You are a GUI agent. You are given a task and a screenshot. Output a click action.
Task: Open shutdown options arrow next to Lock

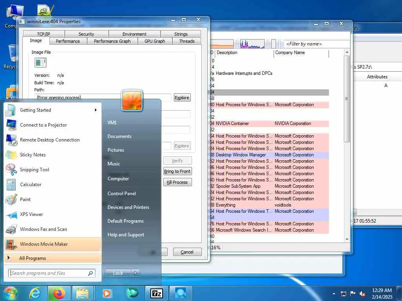click(135, 273)
